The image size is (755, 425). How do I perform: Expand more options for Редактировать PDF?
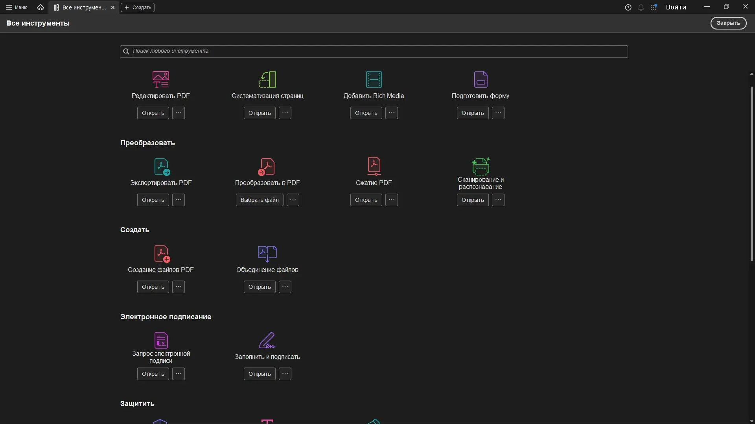(179, 113)
